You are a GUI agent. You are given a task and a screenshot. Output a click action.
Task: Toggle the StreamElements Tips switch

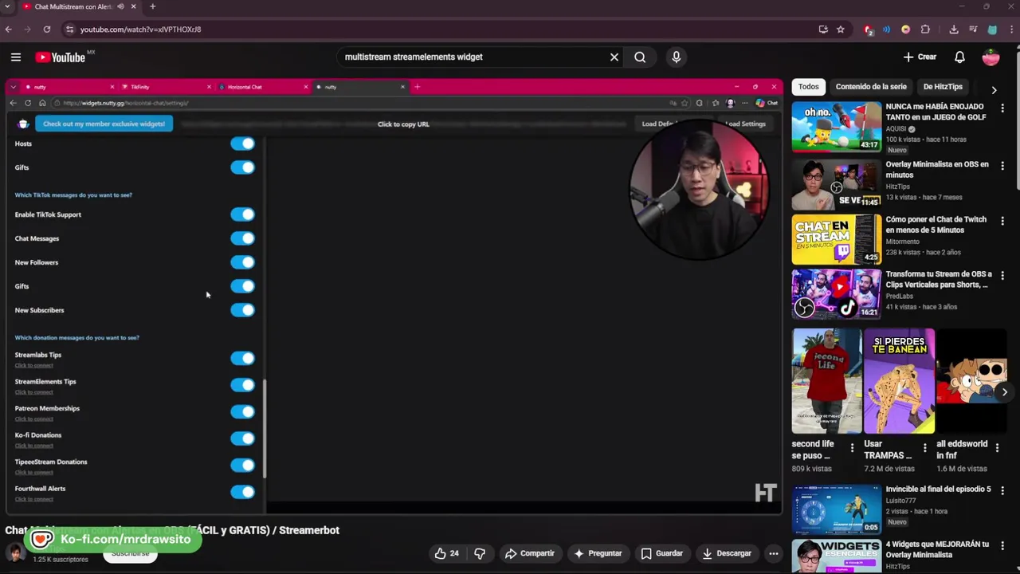point(242,385)
